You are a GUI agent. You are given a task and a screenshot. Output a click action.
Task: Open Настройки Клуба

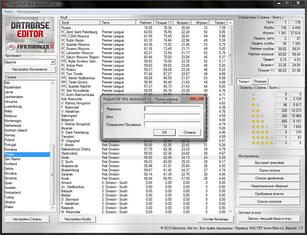coord(78,219)
